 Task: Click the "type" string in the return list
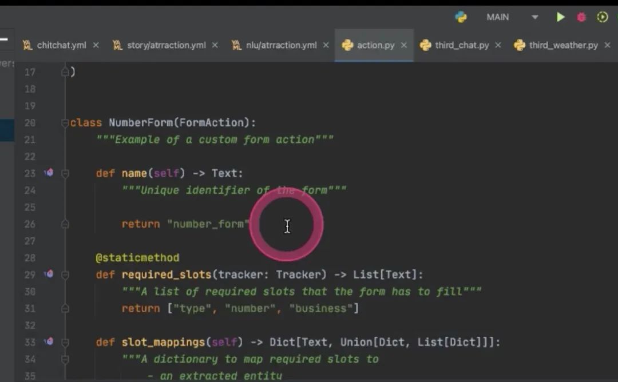[192, 308]
